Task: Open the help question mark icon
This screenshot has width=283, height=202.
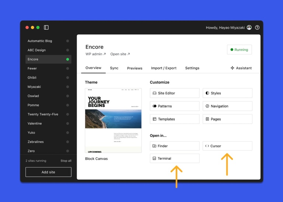Action: pyautogui.click(x=257, y=27)
